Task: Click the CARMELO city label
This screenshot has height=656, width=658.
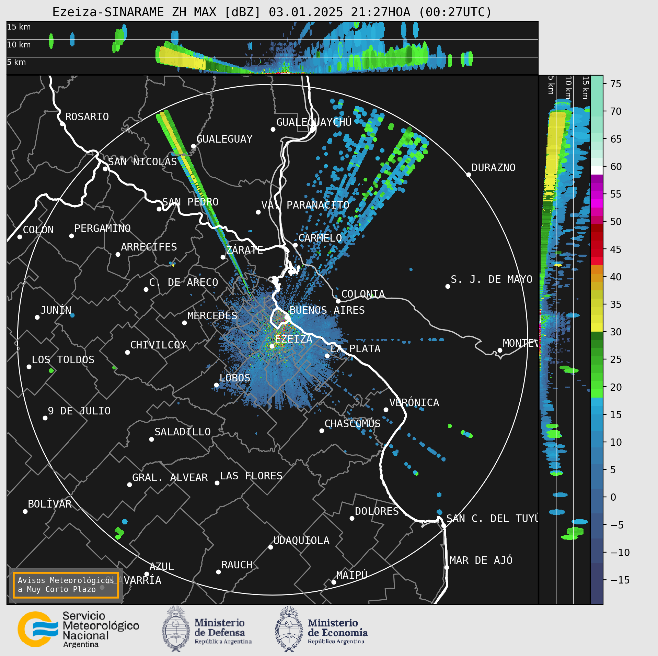Action: click(x=320, y=238)
